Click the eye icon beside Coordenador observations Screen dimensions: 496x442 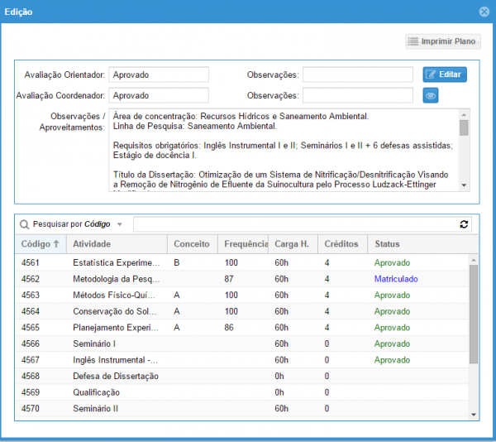tap(431, 95)
